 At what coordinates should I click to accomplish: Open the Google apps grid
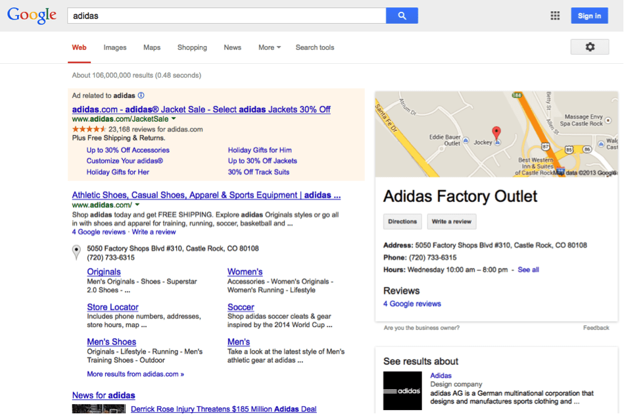[555, 16]
